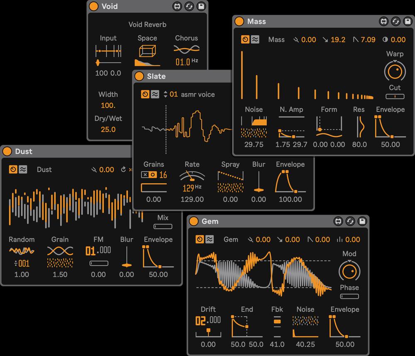Click the Dust Blur slider
The height and width of the screenshot is (356, 415).
[x=127, y=257]
